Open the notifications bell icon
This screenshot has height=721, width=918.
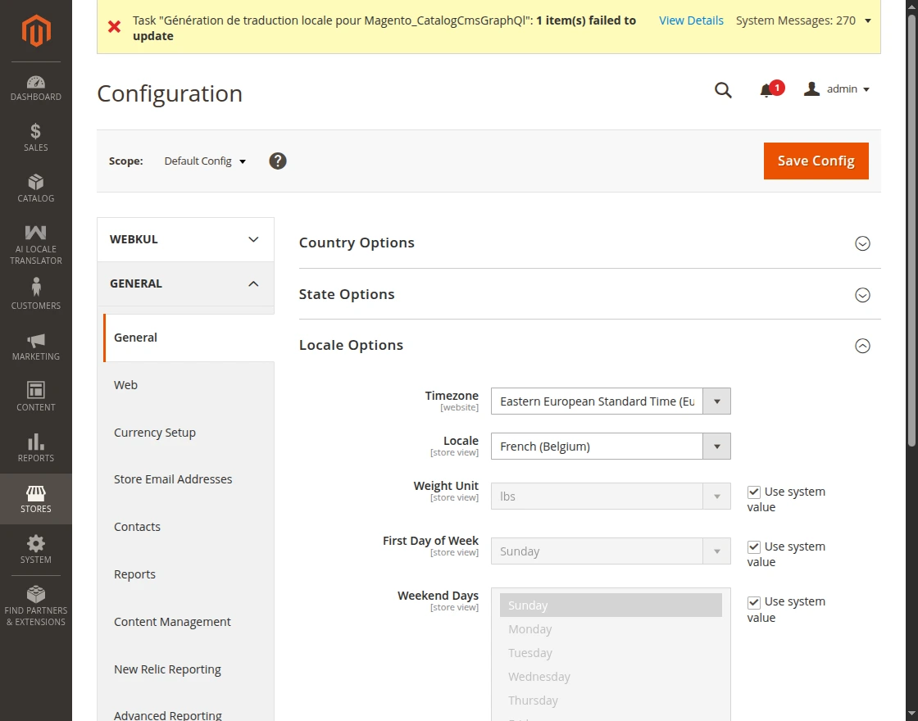click(x=766, y=90)
